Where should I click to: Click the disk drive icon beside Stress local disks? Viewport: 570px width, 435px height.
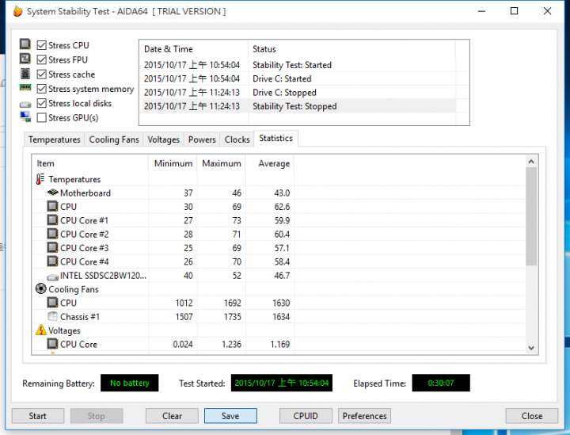[25, 105]
